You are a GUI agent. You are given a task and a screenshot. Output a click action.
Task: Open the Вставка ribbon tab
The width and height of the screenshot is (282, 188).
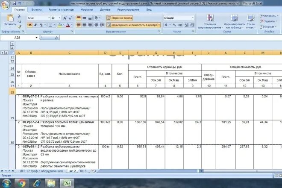click(x=36, y=10)
